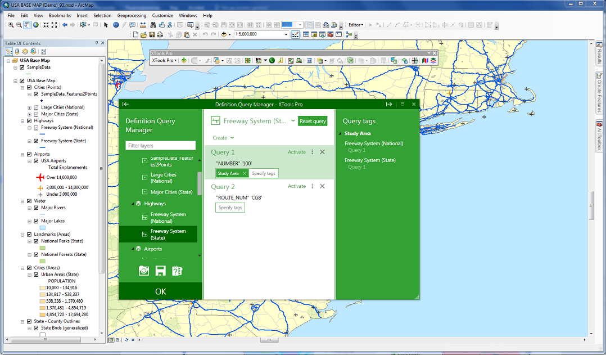Open Query 1 options three-dot menu

pos(313,152)
